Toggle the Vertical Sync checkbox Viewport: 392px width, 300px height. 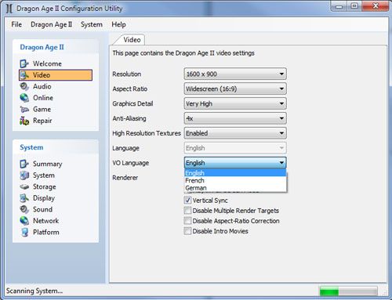(187, 201)
